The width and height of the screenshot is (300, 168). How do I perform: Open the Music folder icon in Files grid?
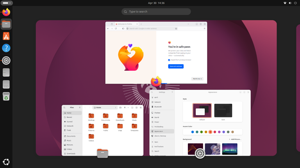(134, 117)
